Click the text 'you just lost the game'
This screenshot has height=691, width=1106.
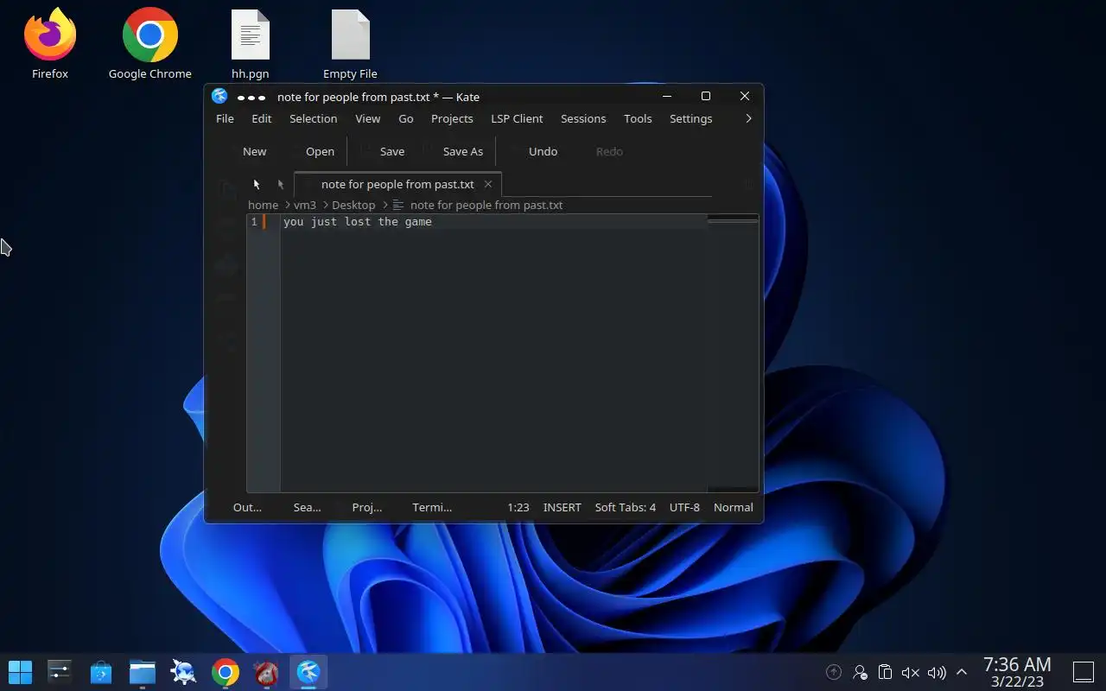(358, 222)
